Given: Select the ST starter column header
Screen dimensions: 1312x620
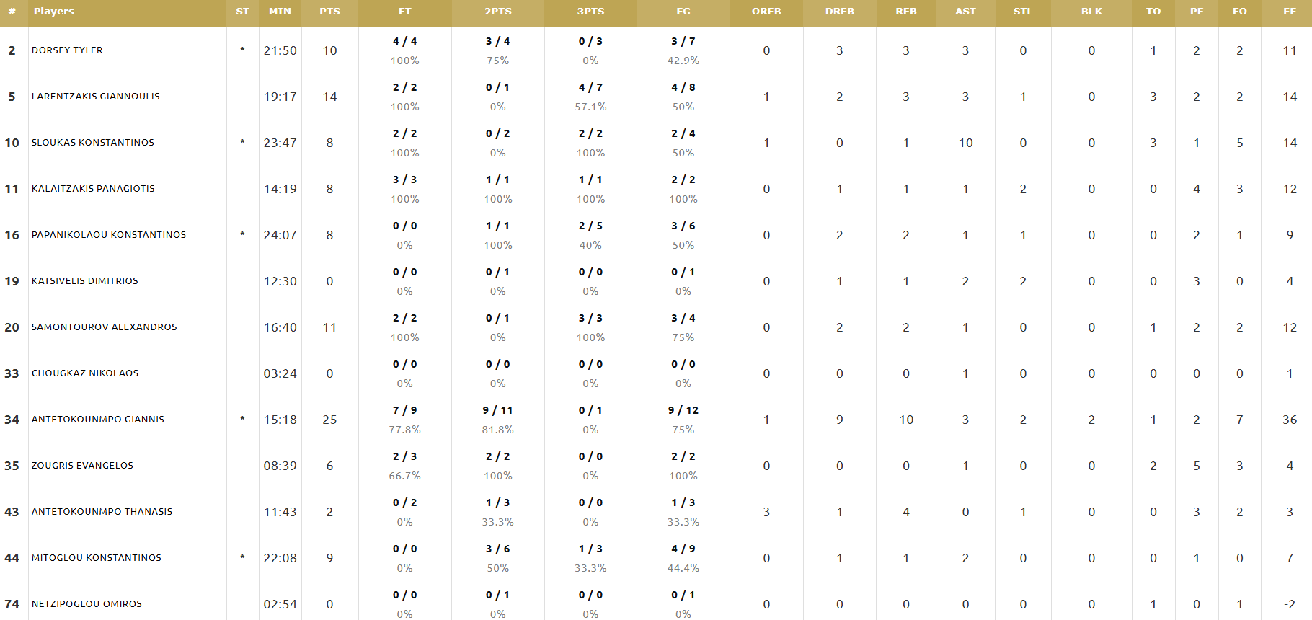Looking at the screenshot, I should (242, 12).
